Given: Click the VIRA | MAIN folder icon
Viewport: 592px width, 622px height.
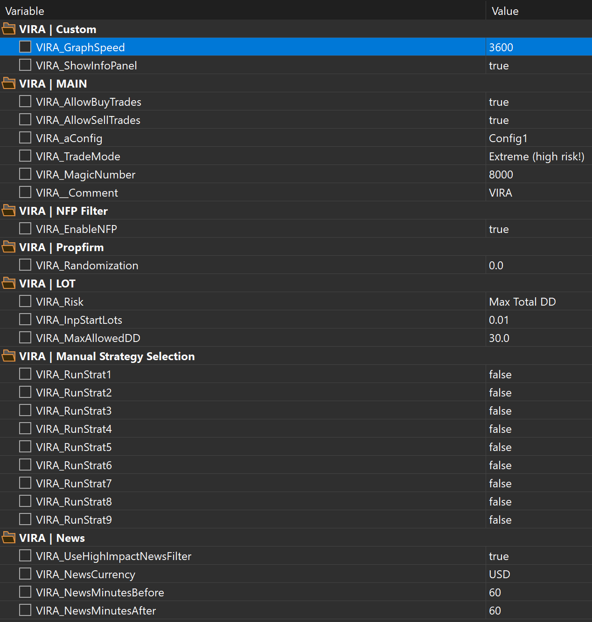Looking at the screenshot, I should (x=8, y=83).
